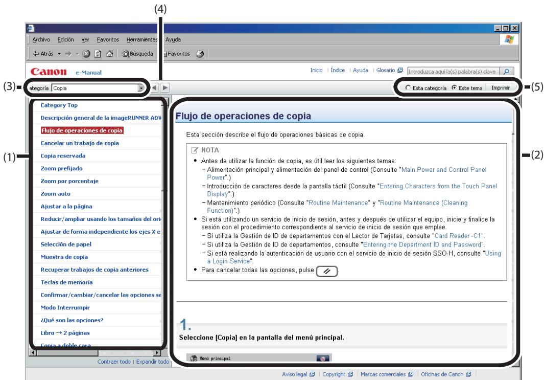The image size is (544, 380).
Task: Go to the next topic arrow
Action: point(166,88)
